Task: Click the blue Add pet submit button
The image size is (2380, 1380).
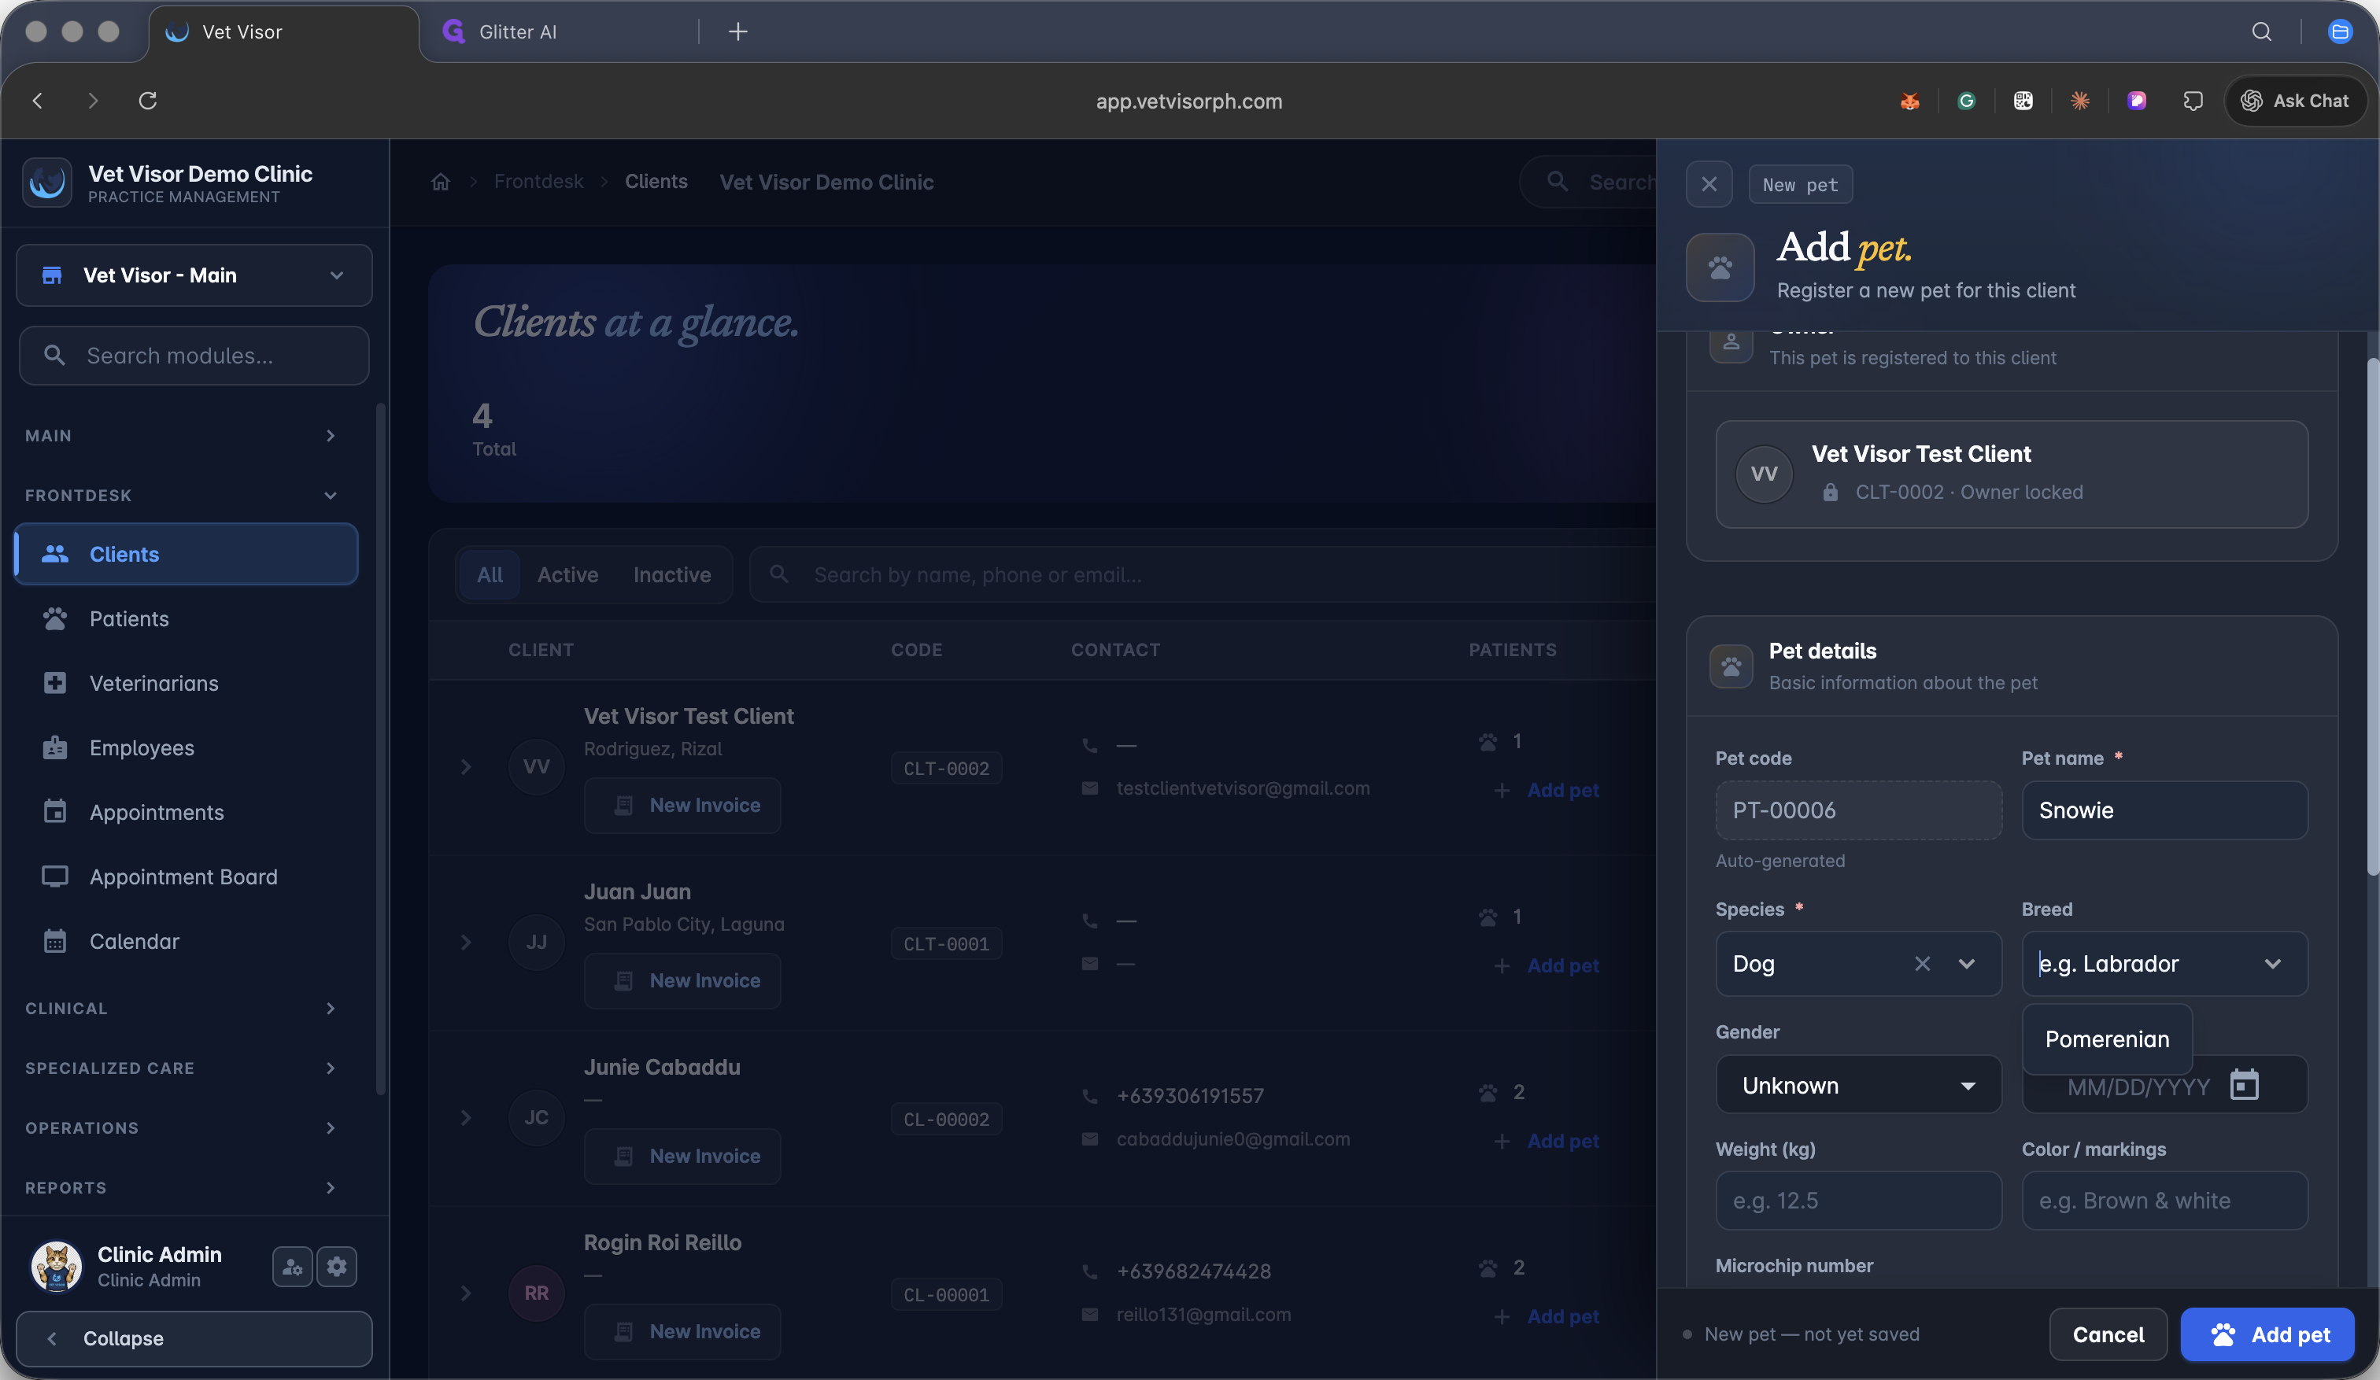Action: [2267, 1334]
